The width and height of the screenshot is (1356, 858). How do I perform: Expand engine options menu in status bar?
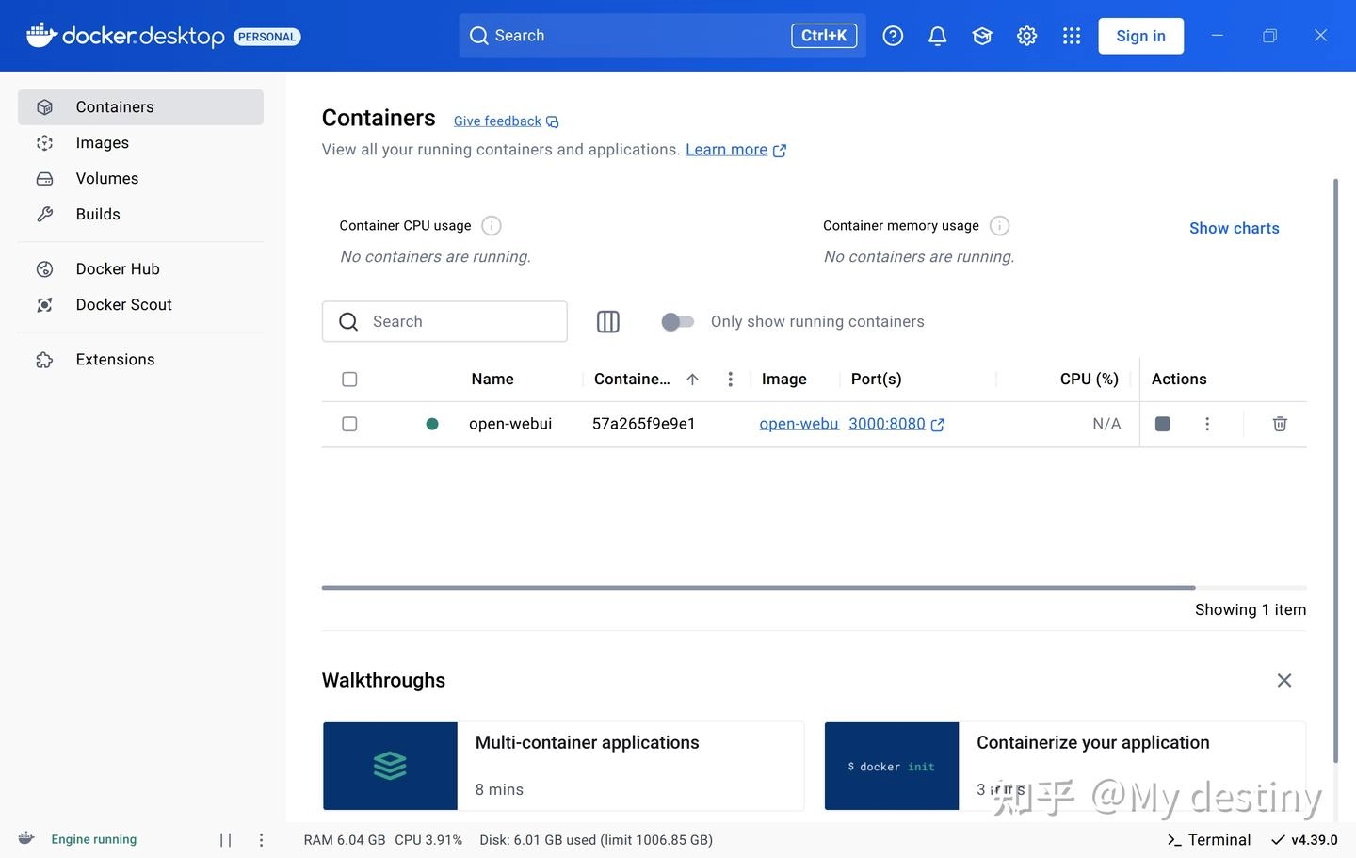coord(262,840)
